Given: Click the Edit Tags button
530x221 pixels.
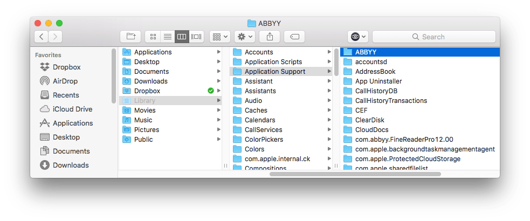Looking at the screenshot, I should [294, 37].
